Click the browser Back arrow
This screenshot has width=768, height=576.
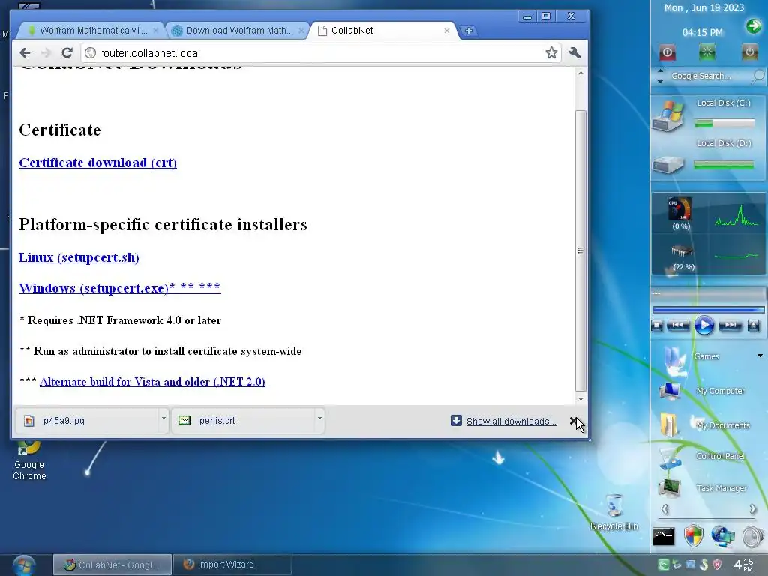pyautogui.click(x=25, y=53)
